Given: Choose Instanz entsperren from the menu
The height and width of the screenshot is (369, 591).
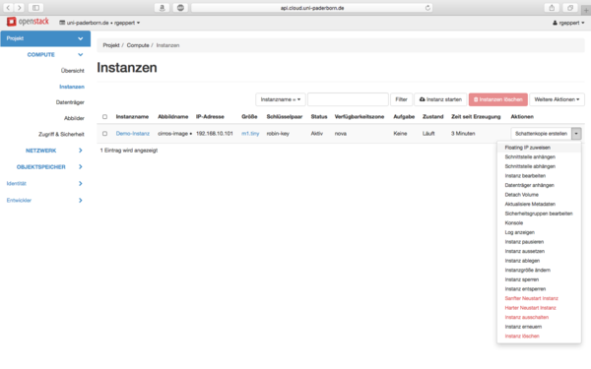Looking at the screenshot, I should [540, 288].
